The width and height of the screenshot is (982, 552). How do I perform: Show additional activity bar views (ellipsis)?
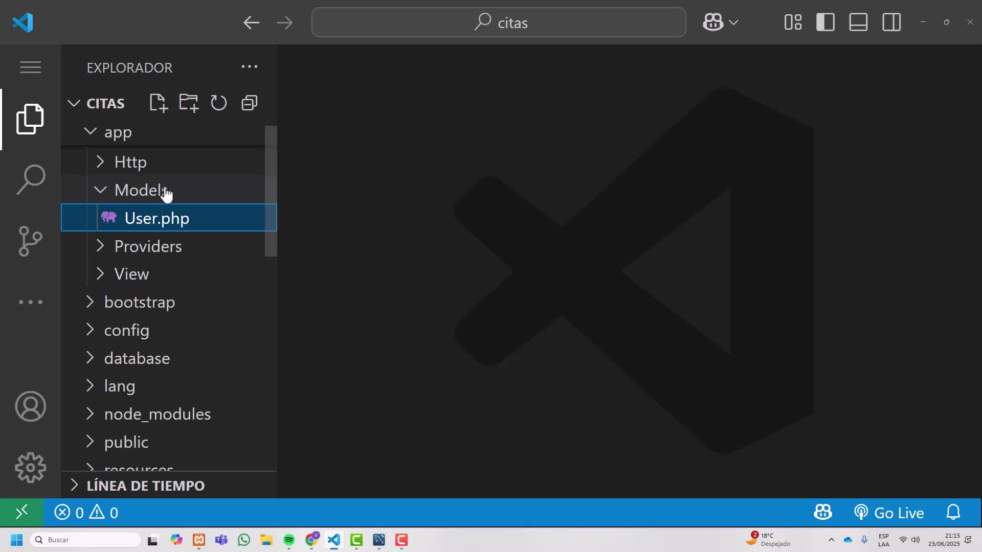(x=30, y=302)
